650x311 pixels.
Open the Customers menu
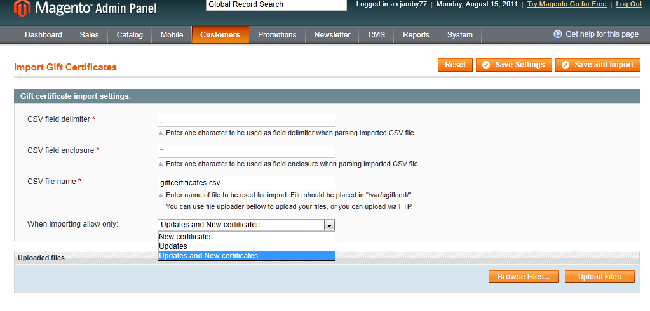[x=220, y=35]
